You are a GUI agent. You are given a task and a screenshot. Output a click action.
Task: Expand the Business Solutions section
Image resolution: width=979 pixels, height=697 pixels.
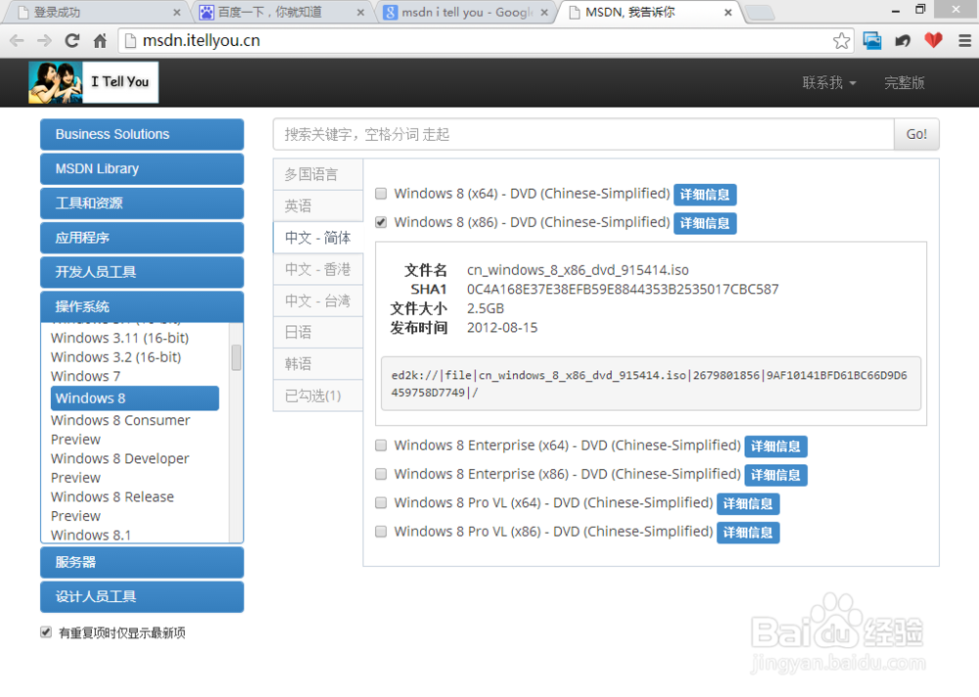[x=142, y=134]
